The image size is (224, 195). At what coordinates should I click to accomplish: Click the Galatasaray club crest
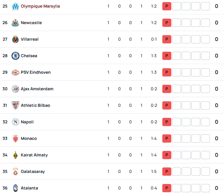coord(16,172)
